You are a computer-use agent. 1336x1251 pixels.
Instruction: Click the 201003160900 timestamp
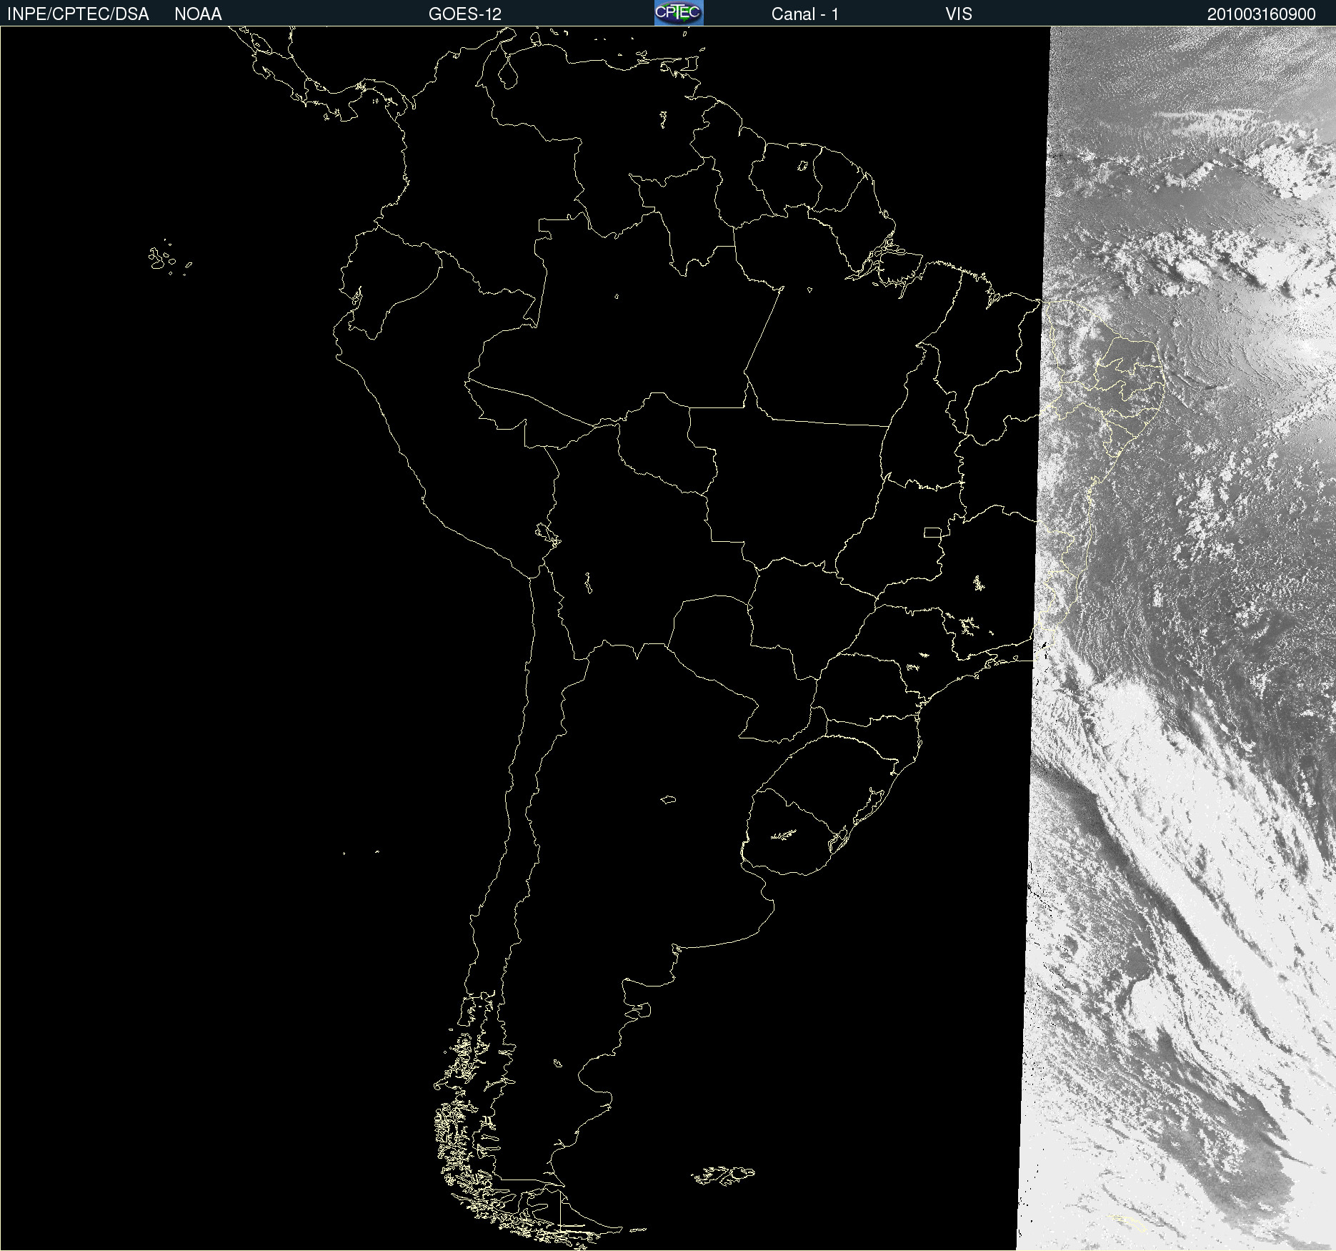point(1262,14)
